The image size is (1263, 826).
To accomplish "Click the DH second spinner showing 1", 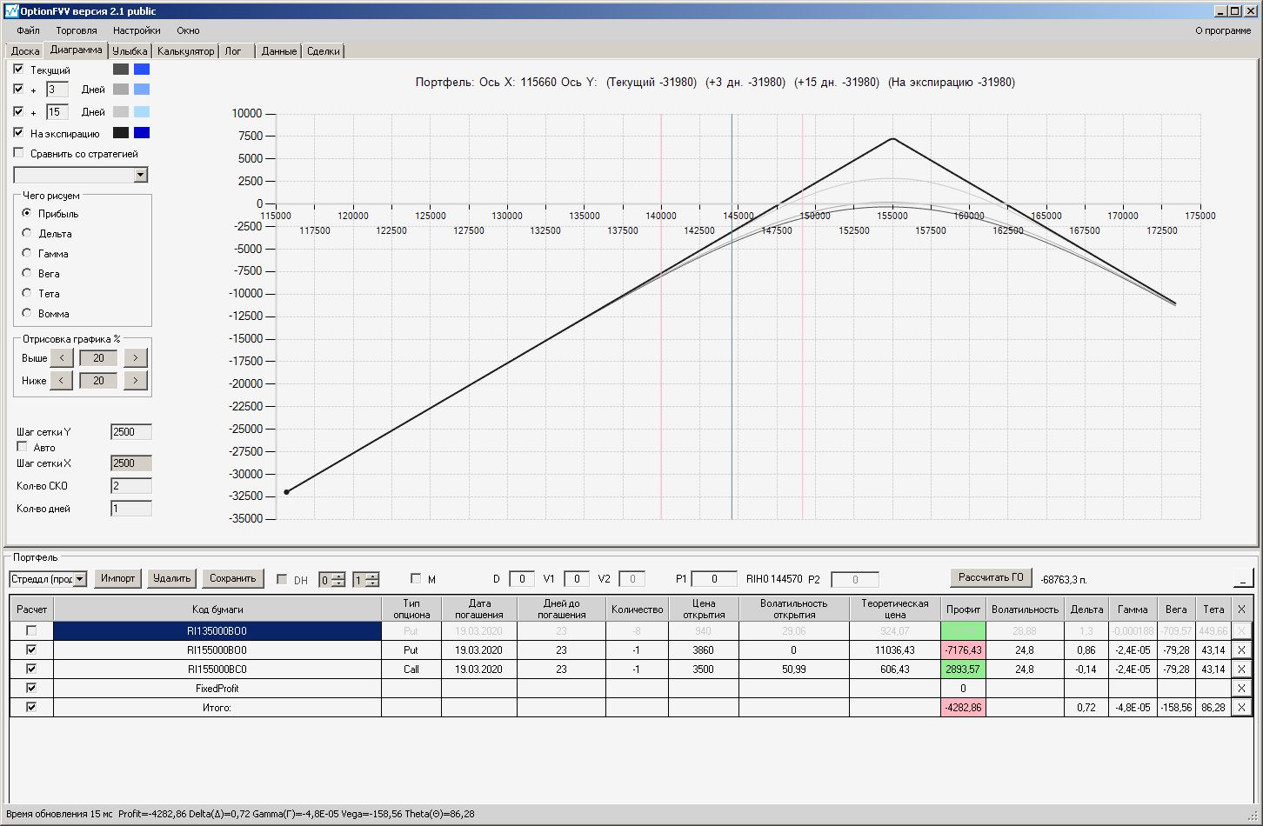I will click(x=365, y=579).
